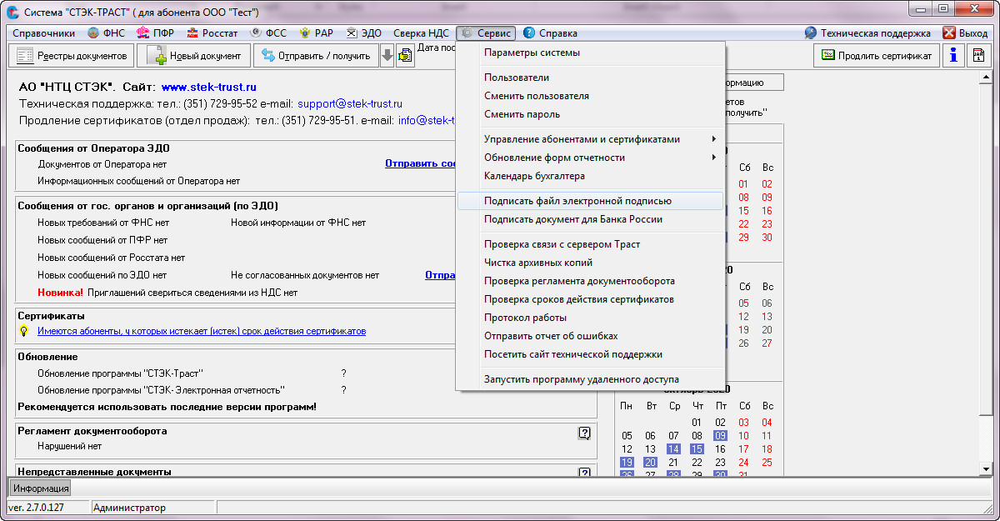Select highlighted date 19 in calendar
Image resolution: width=1000 pixels, height=521 pixels.
pyautogui.click(x=627, y=463)
